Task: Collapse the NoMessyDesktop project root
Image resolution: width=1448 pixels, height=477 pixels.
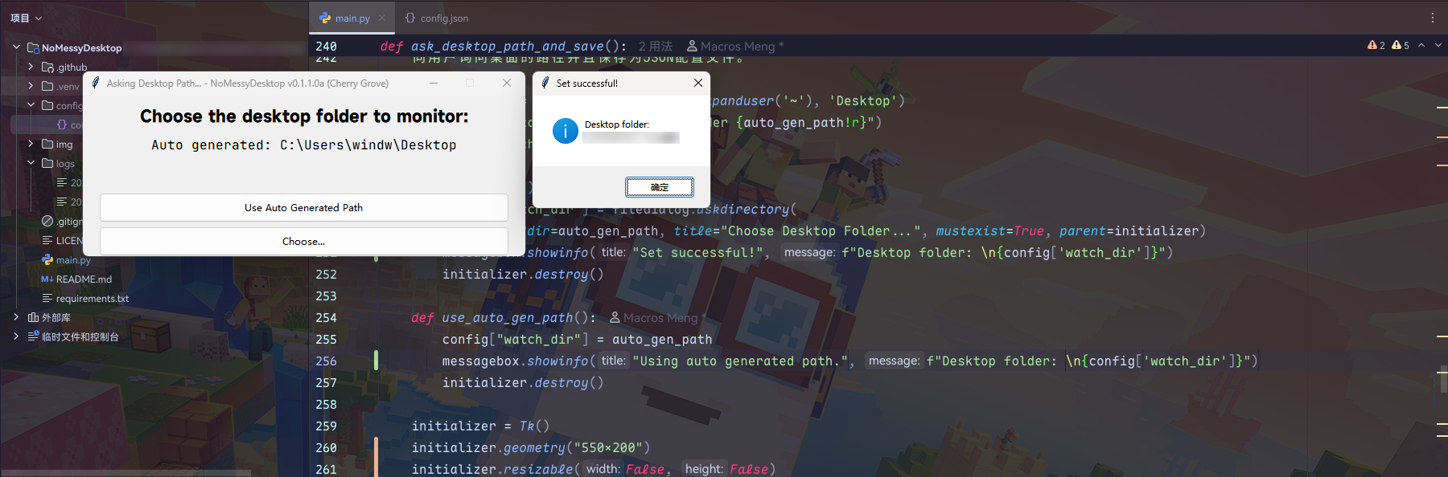Action: pyautogui.click(x=16, y=47)
